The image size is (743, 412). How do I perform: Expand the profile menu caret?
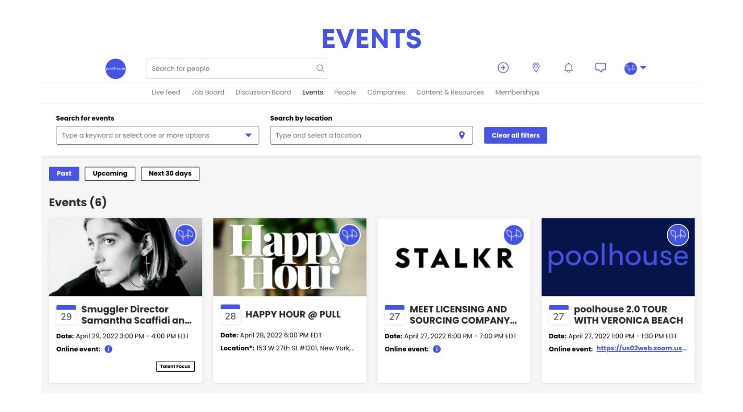[x=643, y=67]
